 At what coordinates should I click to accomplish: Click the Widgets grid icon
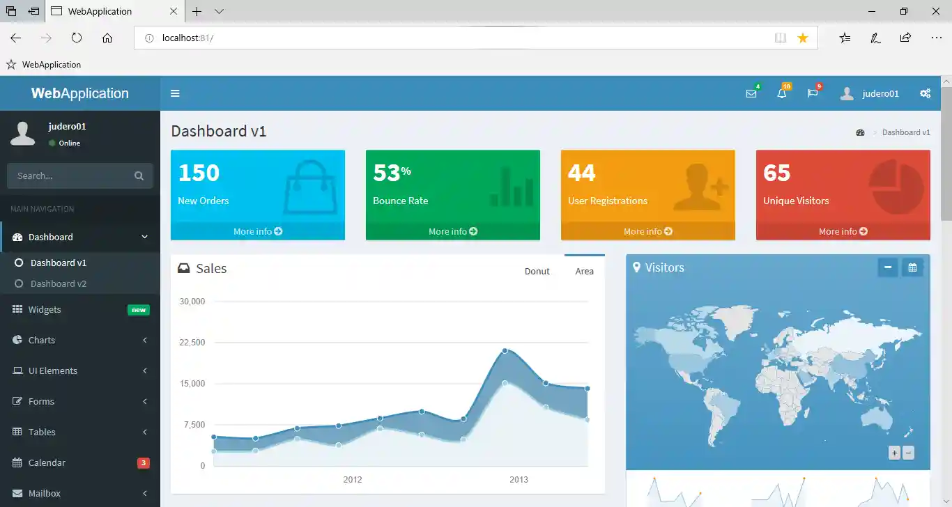(17, 309)
